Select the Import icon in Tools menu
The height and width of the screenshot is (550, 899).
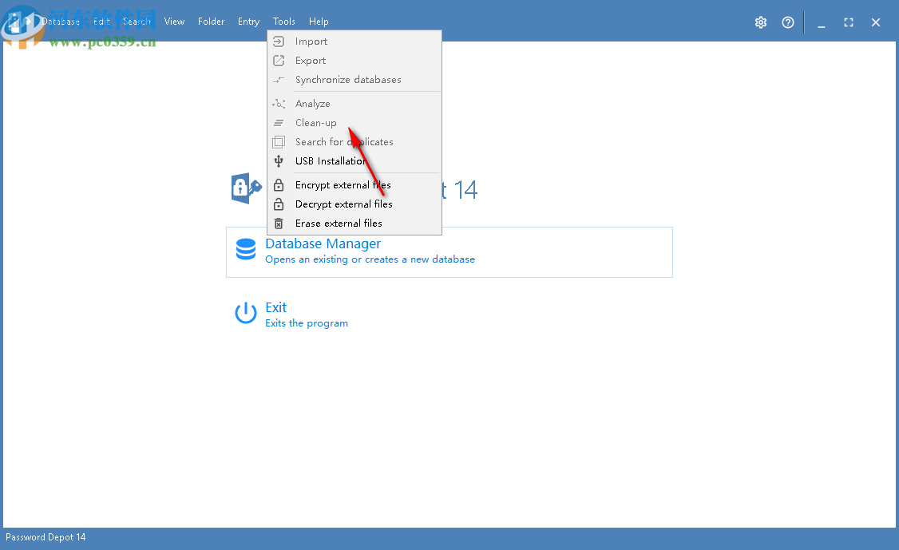(279, 41)
